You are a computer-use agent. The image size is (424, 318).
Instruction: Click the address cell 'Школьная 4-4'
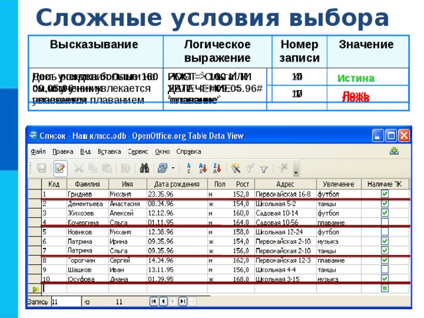point(286,270)
